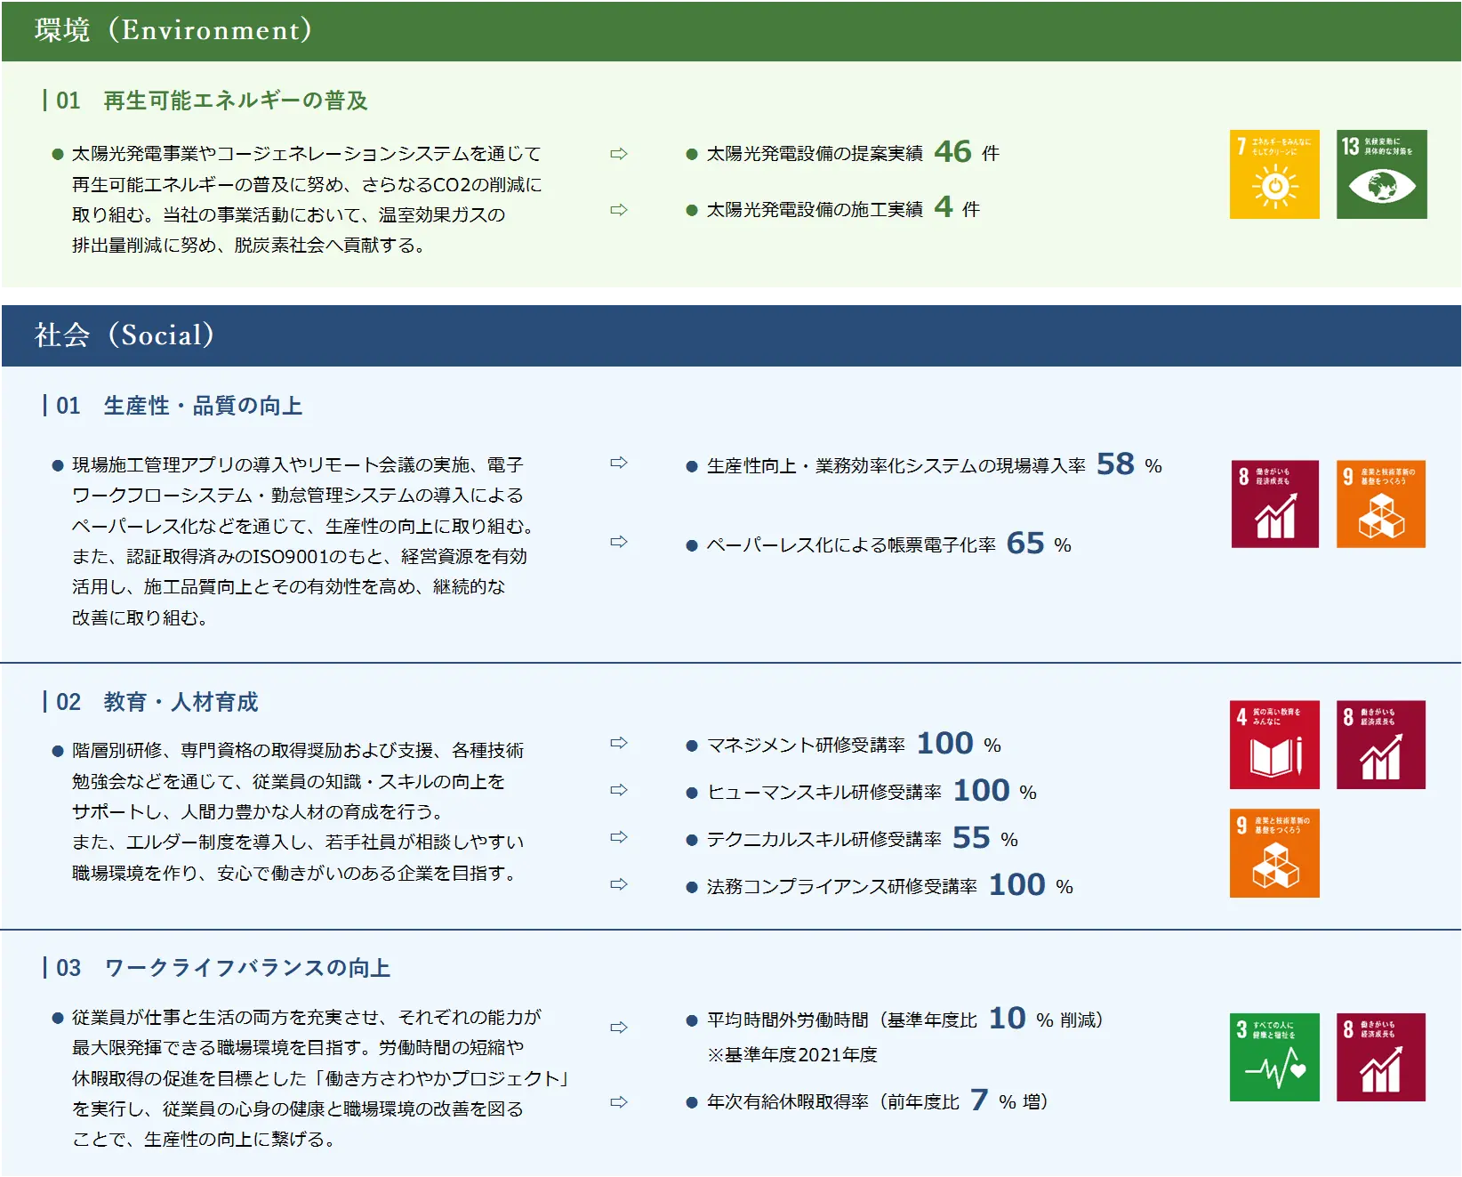Click the 環境 (Environment) green header banner

click(731, 30)
